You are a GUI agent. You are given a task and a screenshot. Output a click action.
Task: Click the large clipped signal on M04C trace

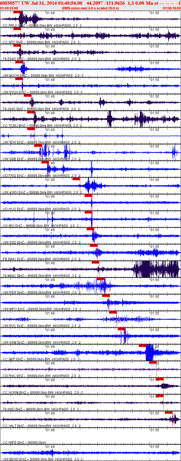155,269
